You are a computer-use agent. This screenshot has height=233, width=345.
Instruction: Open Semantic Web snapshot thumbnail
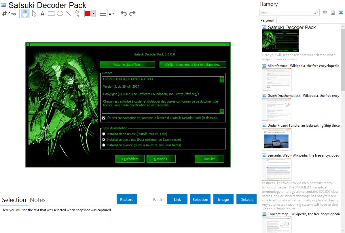pos(276,169)
